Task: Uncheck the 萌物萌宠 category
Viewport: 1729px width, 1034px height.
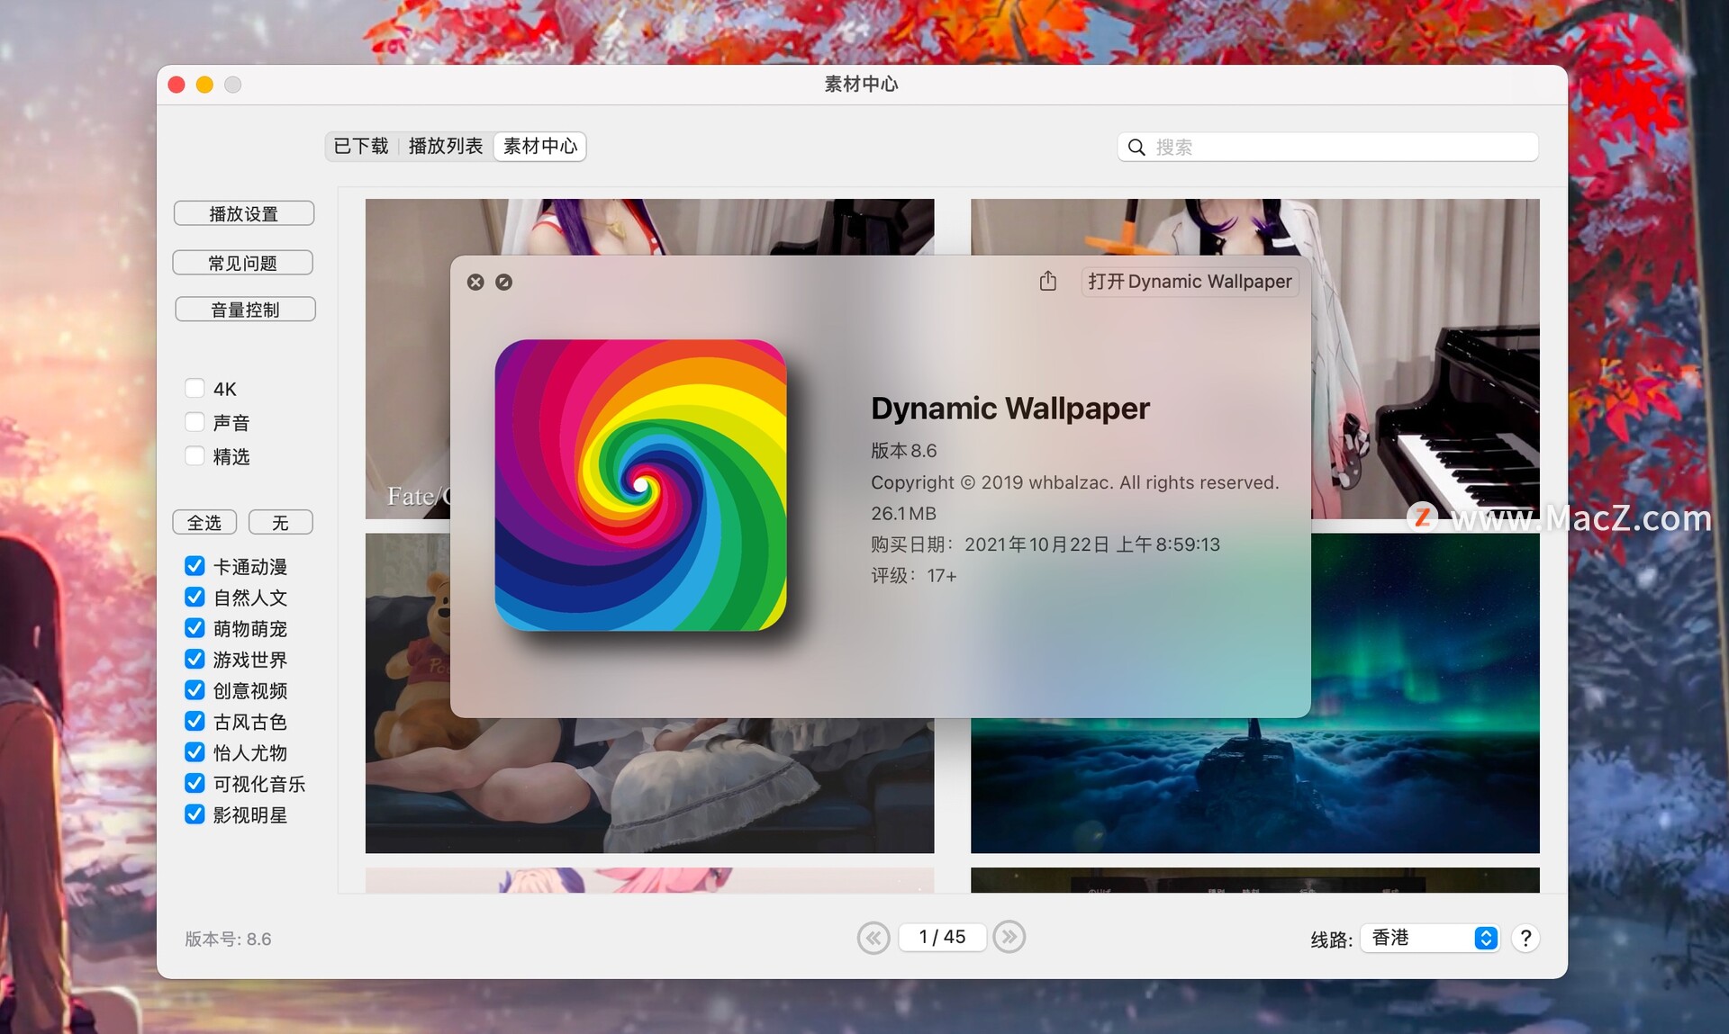Action: (195, 628)
